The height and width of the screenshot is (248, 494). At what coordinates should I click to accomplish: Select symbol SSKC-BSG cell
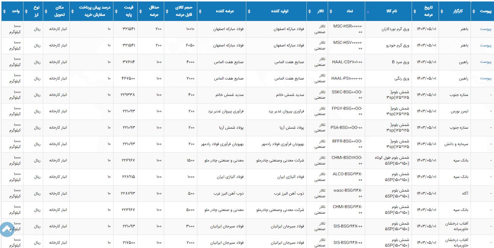click(x=347, y=95)
